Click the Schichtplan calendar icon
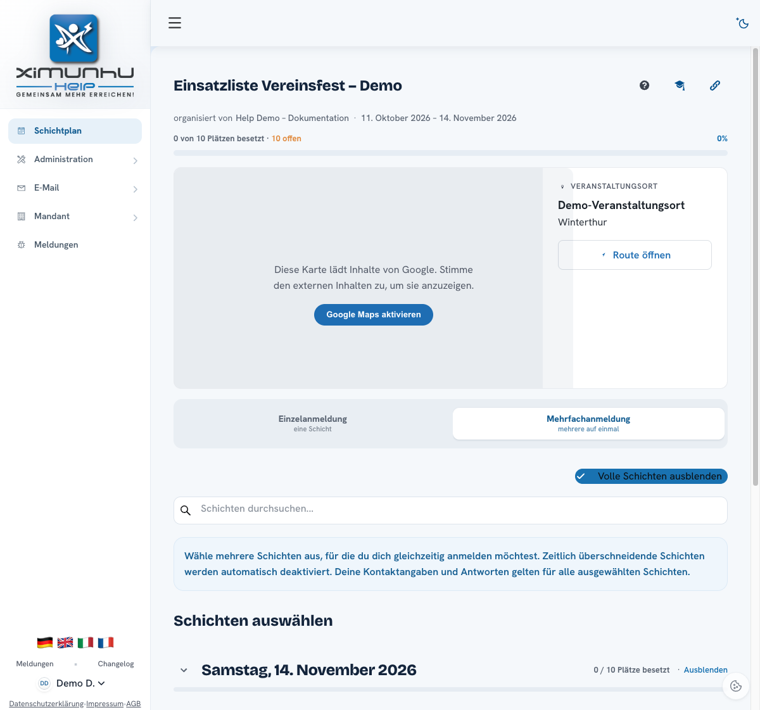This screenshot has height=710, width=760. pyautogui.click(x=21, y=131)
